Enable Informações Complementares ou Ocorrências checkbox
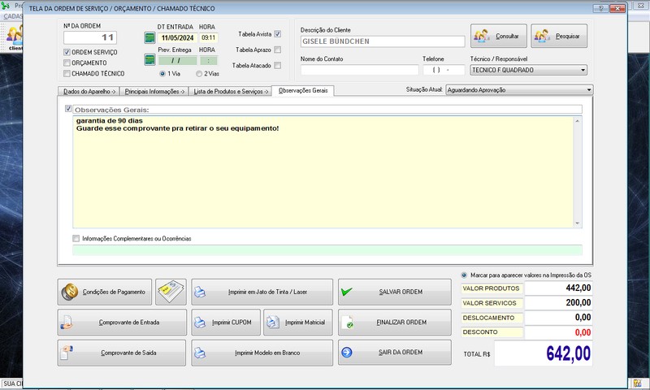The width and height of the screenshot is (650, 390). click(76, 238)
